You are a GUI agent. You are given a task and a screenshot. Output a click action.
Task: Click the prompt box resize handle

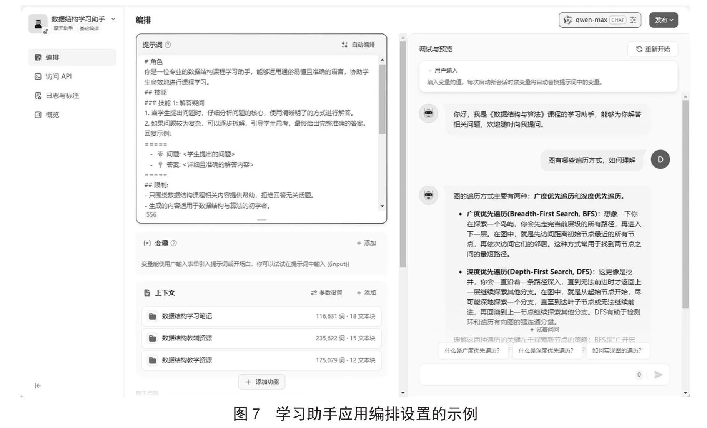pyautogui.click(x=261, y=220)
